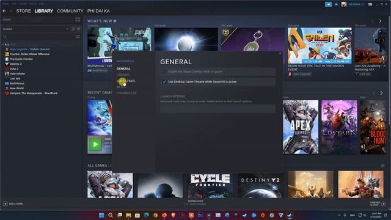Viewport: 391px width, 220px height.
Task: Click the library HOME button
Action: pyautogui.click(x=7, y=20)
